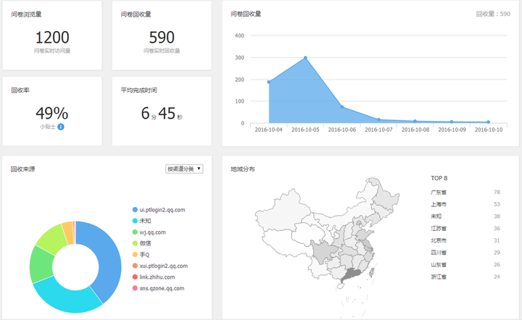
Task: Click the 平均完成时间 card title
Action: coord(138,90)
